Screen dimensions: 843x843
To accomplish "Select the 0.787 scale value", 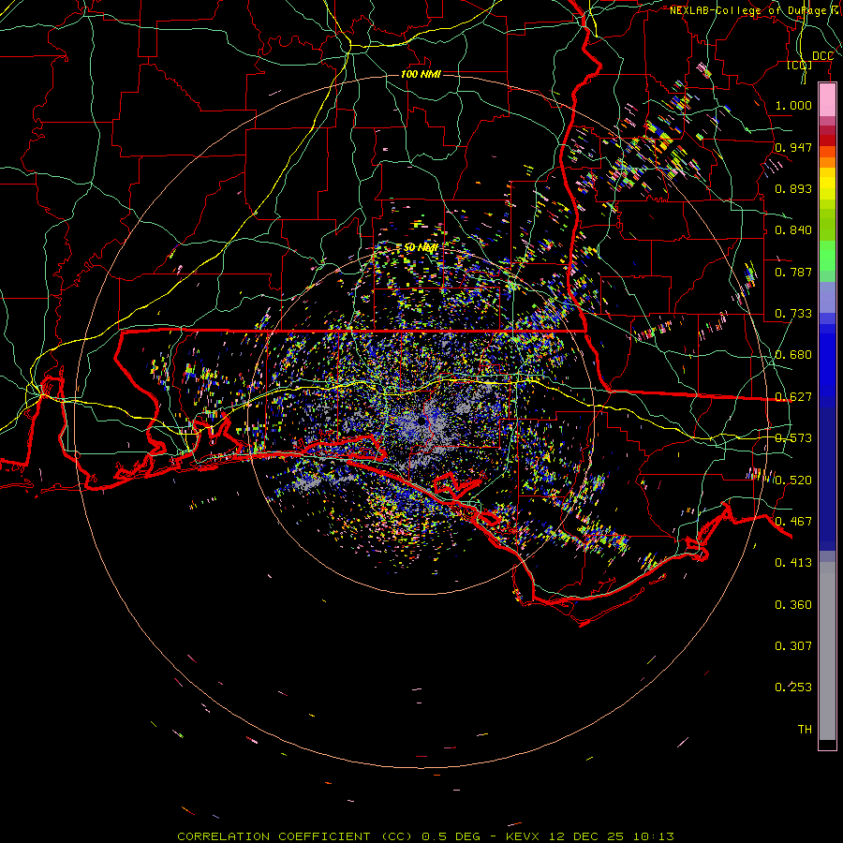I will click(x=793, y=272).
